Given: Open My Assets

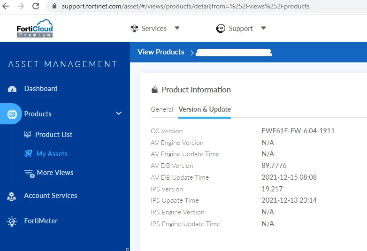Looking at the screenshot, I should pyautogui.click(x=52, y=154).
